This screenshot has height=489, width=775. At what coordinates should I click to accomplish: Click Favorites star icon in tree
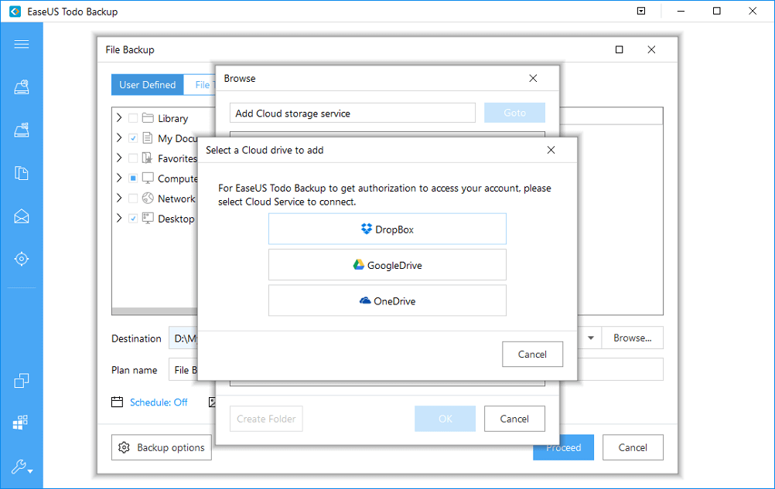coord(147,158)
